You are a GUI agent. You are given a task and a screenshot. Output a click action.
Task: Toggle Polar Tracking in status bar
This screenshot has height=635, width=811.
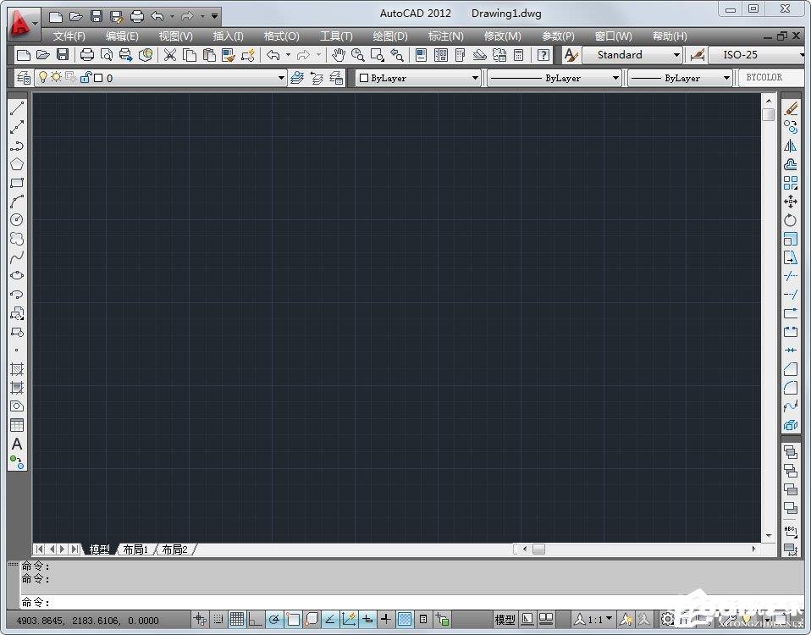(x=274, y=619)
